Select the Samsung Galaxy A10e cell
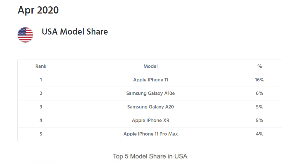The image size is (291, 164). pyautogui.click(x=151, y=93)
